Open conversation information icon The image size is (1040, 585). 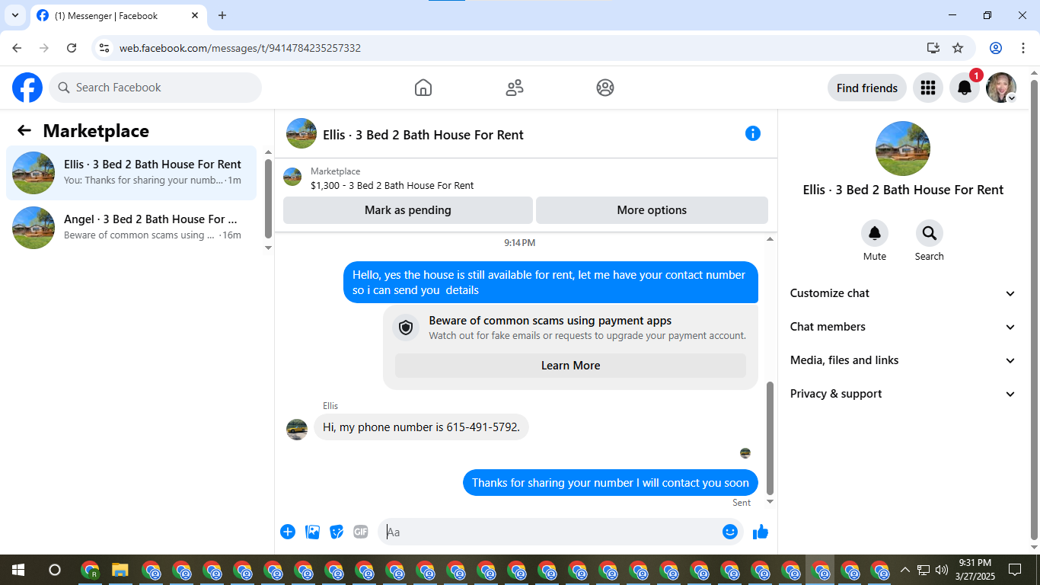click(753, 133)
